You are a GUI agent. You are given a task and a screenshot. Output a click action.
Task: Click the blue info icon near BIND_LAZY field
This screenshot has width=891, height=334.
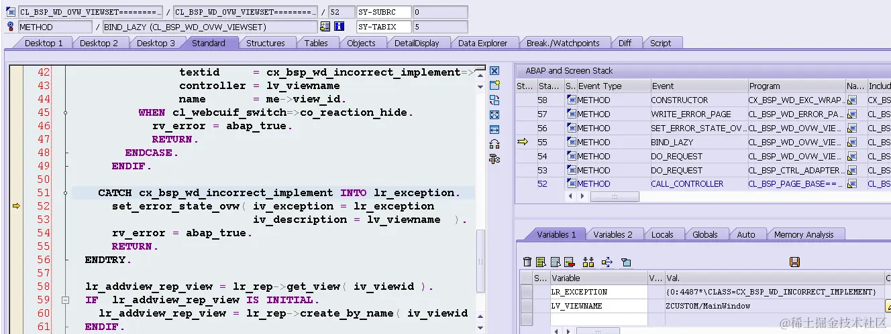point(339,27)
